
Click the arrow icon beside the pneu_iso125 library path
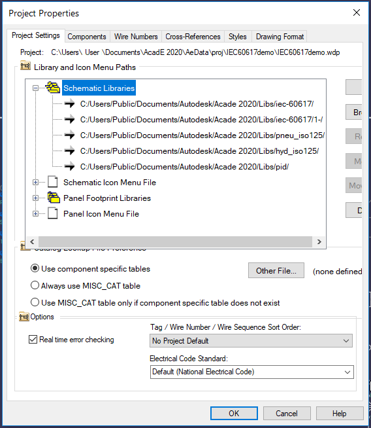69,135
